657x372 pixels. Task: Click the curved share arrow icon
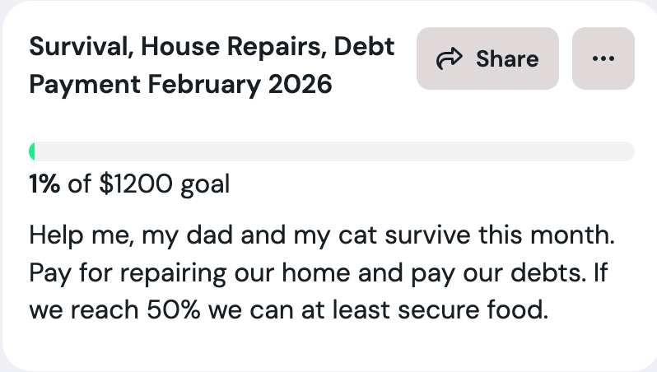(448, 58)
